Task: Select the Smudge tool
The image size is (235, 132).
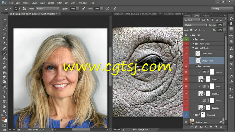Action: coord(4,77)
